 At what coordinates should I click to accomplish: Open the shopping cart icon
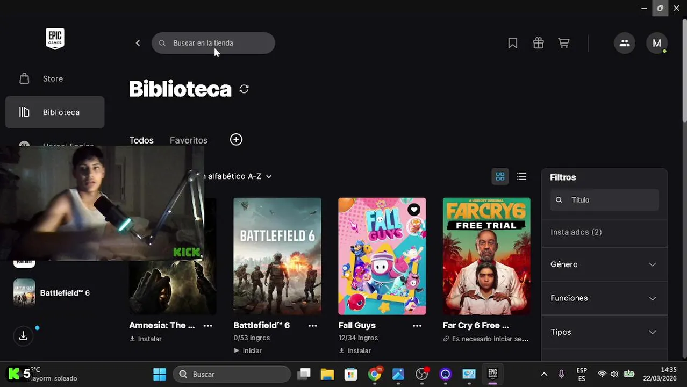[x=564, y=43]
